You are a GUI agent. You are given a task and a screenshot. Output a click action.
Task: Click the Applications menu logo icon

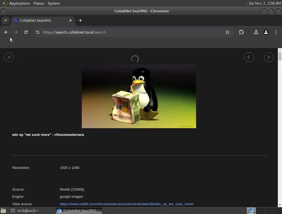click(x=5, y=3)
